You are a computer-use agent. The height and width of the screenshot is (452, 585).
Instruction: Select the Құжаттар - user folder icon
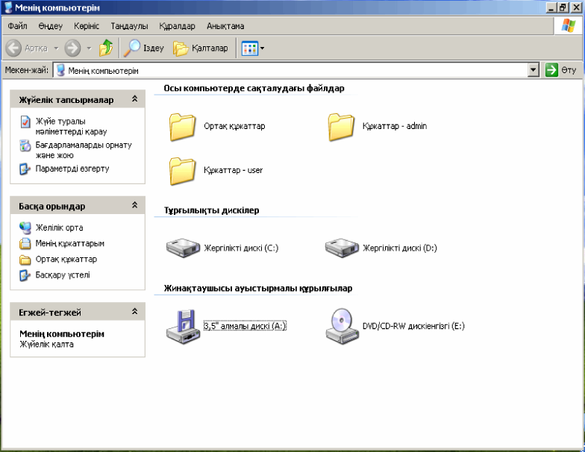click(182, 171)
